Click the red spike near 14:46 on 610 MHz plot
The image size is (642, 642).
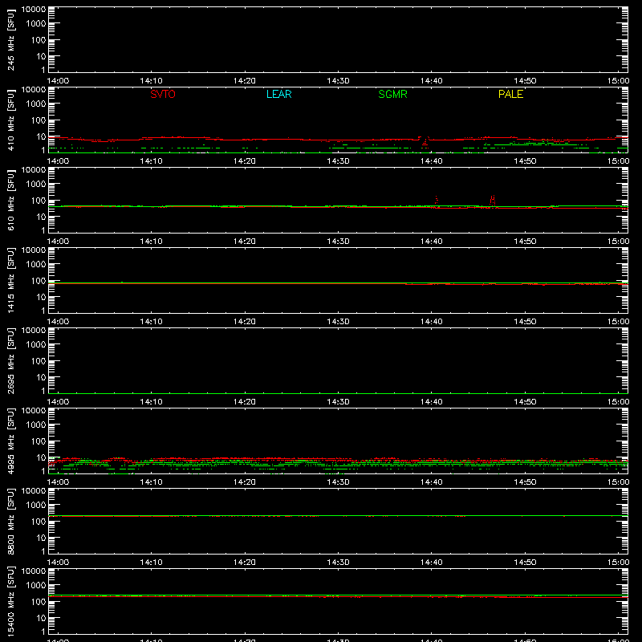click(493, 200)
